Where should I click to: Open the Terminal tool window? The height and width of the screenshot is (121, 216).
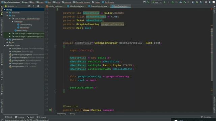click(x=20, y=117)
